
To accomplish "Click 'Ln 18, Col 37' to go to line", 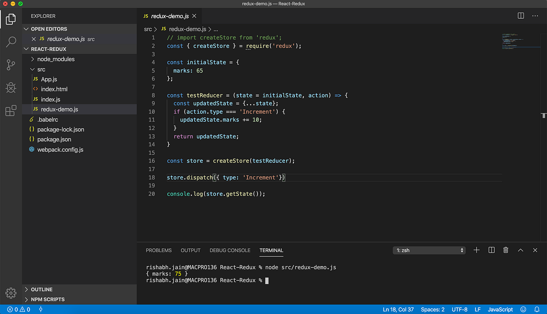I will [x=398, y=309].
